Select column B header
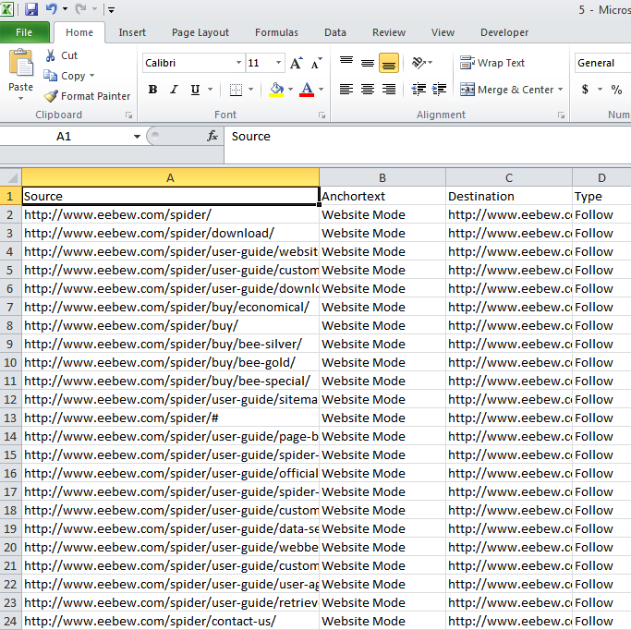This screenshot has height=630, width=631. pos(382,177)
